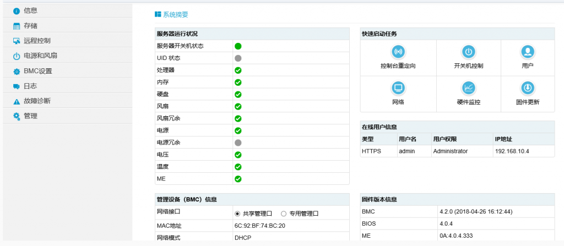Expand the BMC设置 sidebar section
Image resolution: width=564 pixels, height=246 pixels.
coord(37,71)
